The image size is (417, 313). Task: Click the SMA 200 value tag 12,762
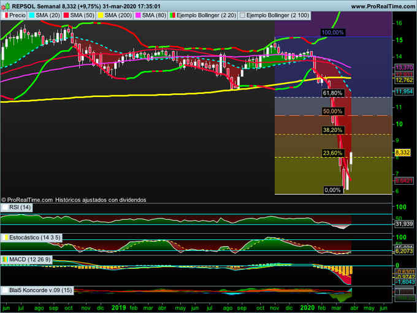tap(404, 80)
